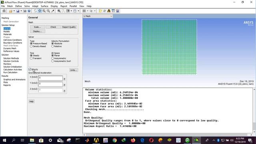Select the zoom to area tool

click(48, 11)
